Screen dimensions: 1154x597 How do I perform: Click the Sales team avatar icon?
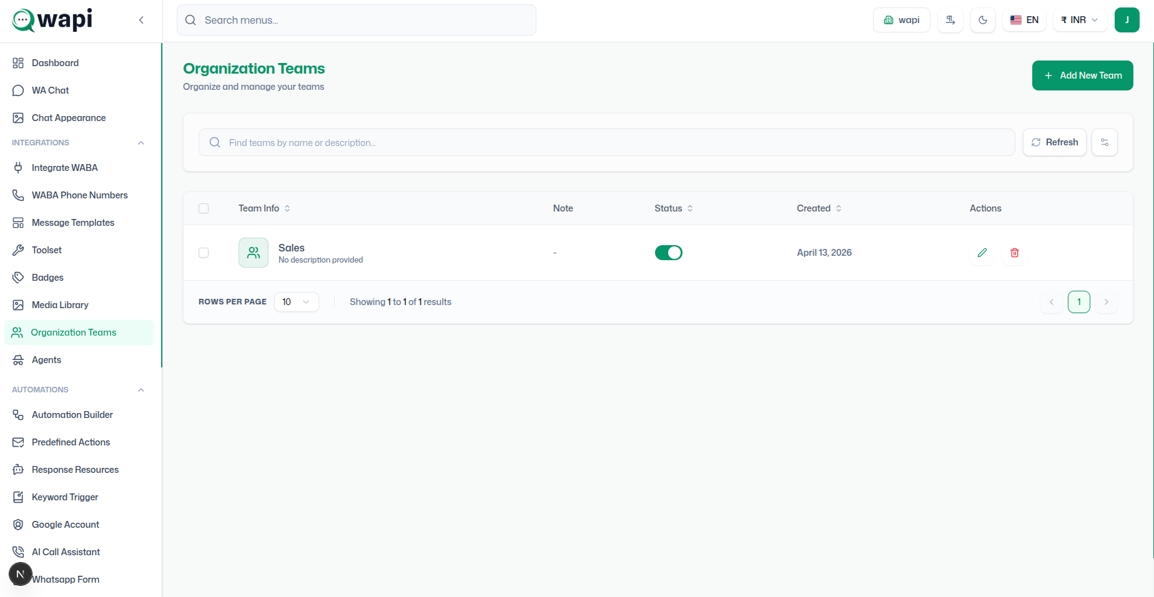(x=254, y=253)
